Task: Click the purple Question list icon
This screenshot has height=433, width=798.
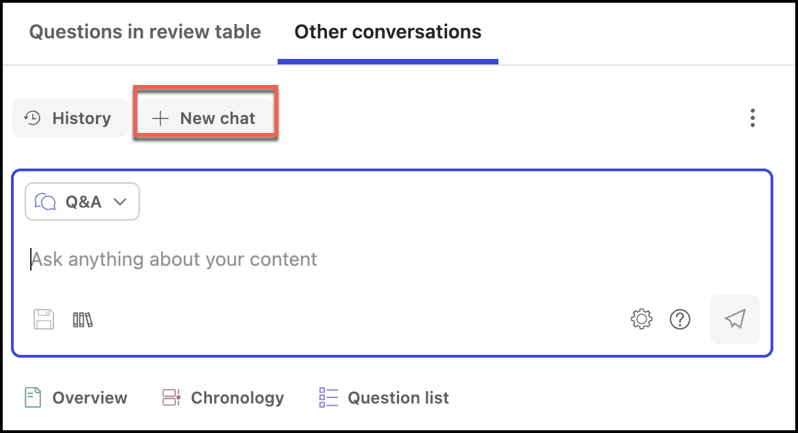Action: (328, 398)
